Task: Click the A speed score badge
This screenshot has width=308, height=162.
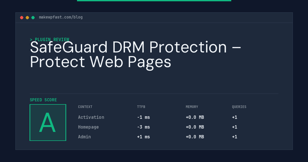Action: (48, 122)
